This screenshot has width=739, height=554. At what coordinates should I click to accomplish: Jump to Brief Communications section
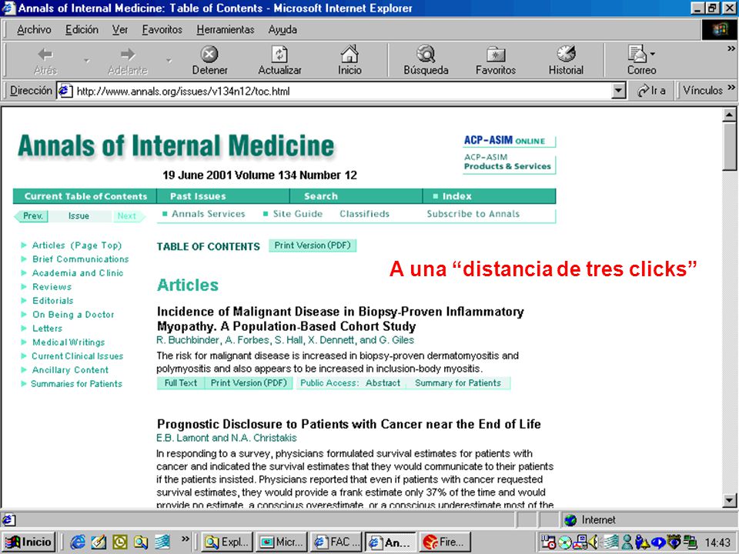[81, 259]
